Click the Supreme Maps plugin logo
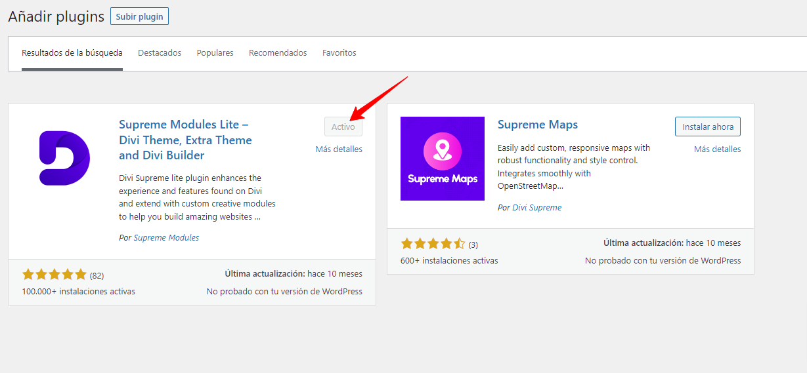This screenshot has height=373, width=807. tap(442, 159)
